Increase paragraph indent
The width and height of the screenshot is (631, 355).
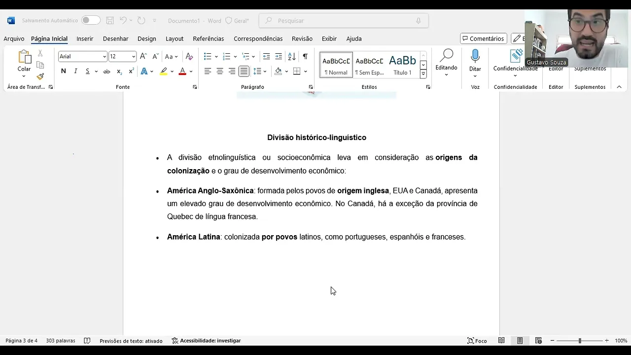click(279, 56)
